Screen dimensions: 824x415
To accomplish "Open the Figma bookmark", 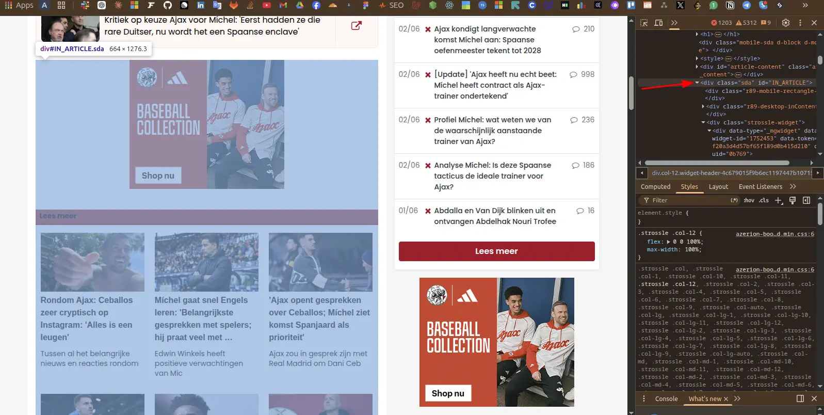I will pyautogui.click(x=366, y=5).
